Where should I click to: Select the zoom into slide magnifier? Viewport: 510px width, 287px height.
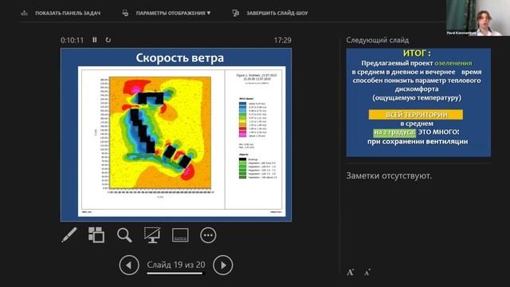click(124, 235)
